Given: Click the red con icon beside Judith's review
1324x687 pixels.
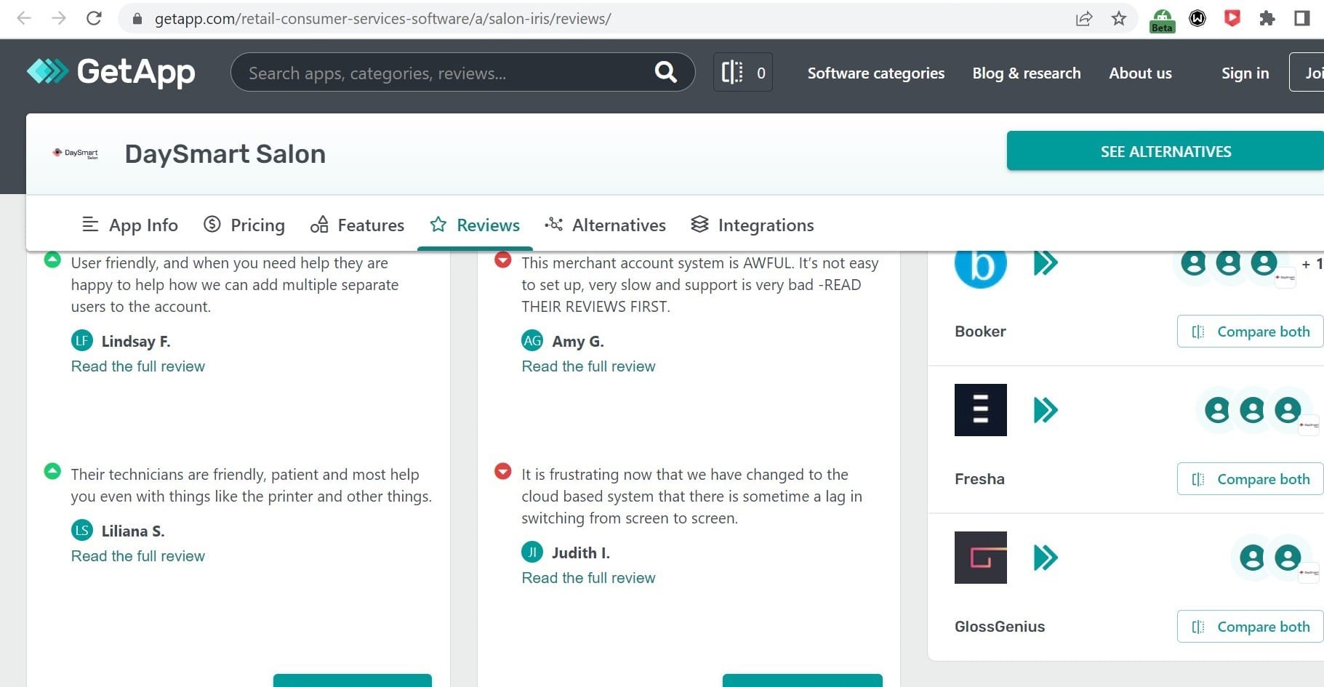Looking at the screenshot, I should click(502, 471).
